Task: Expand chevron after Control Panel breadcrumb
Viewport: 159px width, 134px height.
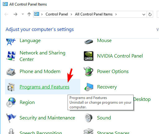Action: click(71, 14)
